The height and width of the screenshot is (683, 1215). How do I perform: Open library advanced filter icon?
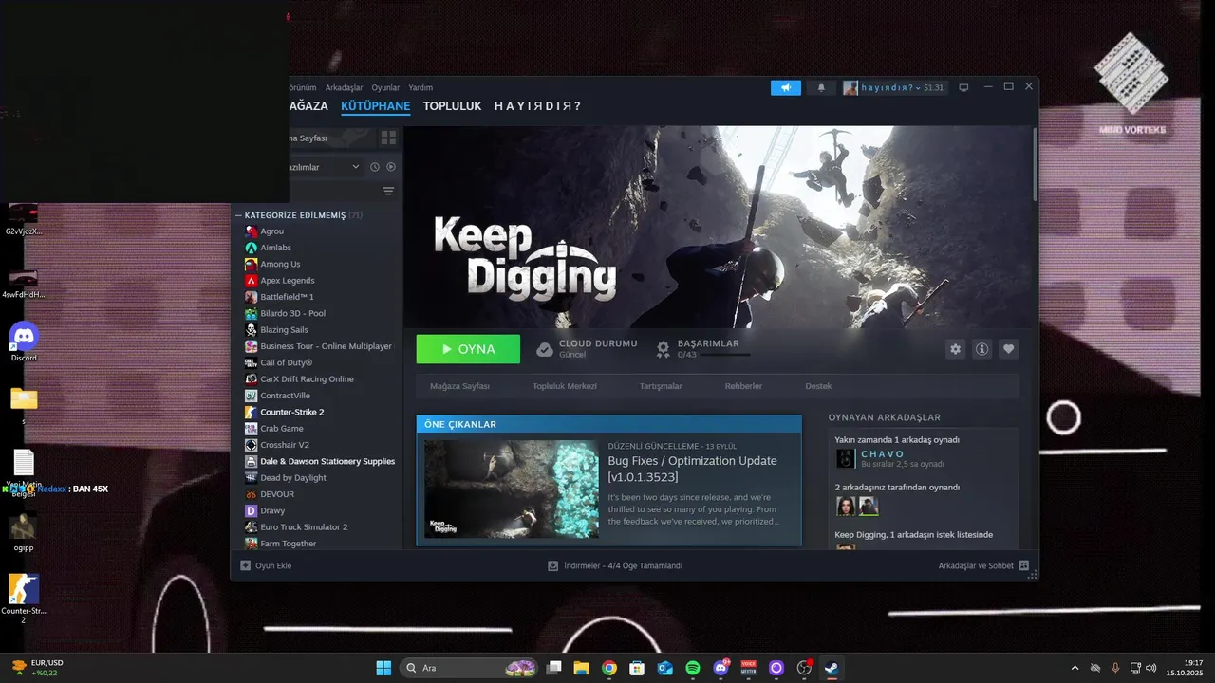pos(388,191)
